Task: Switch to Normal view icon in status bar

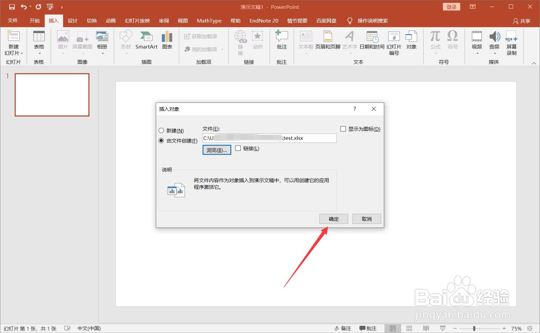Action: (x=393, y=328)
